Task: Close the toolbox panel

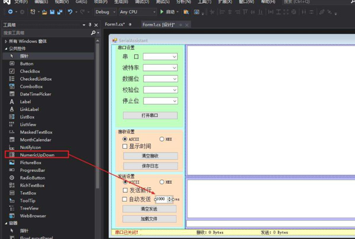Action: pos(96,25)
